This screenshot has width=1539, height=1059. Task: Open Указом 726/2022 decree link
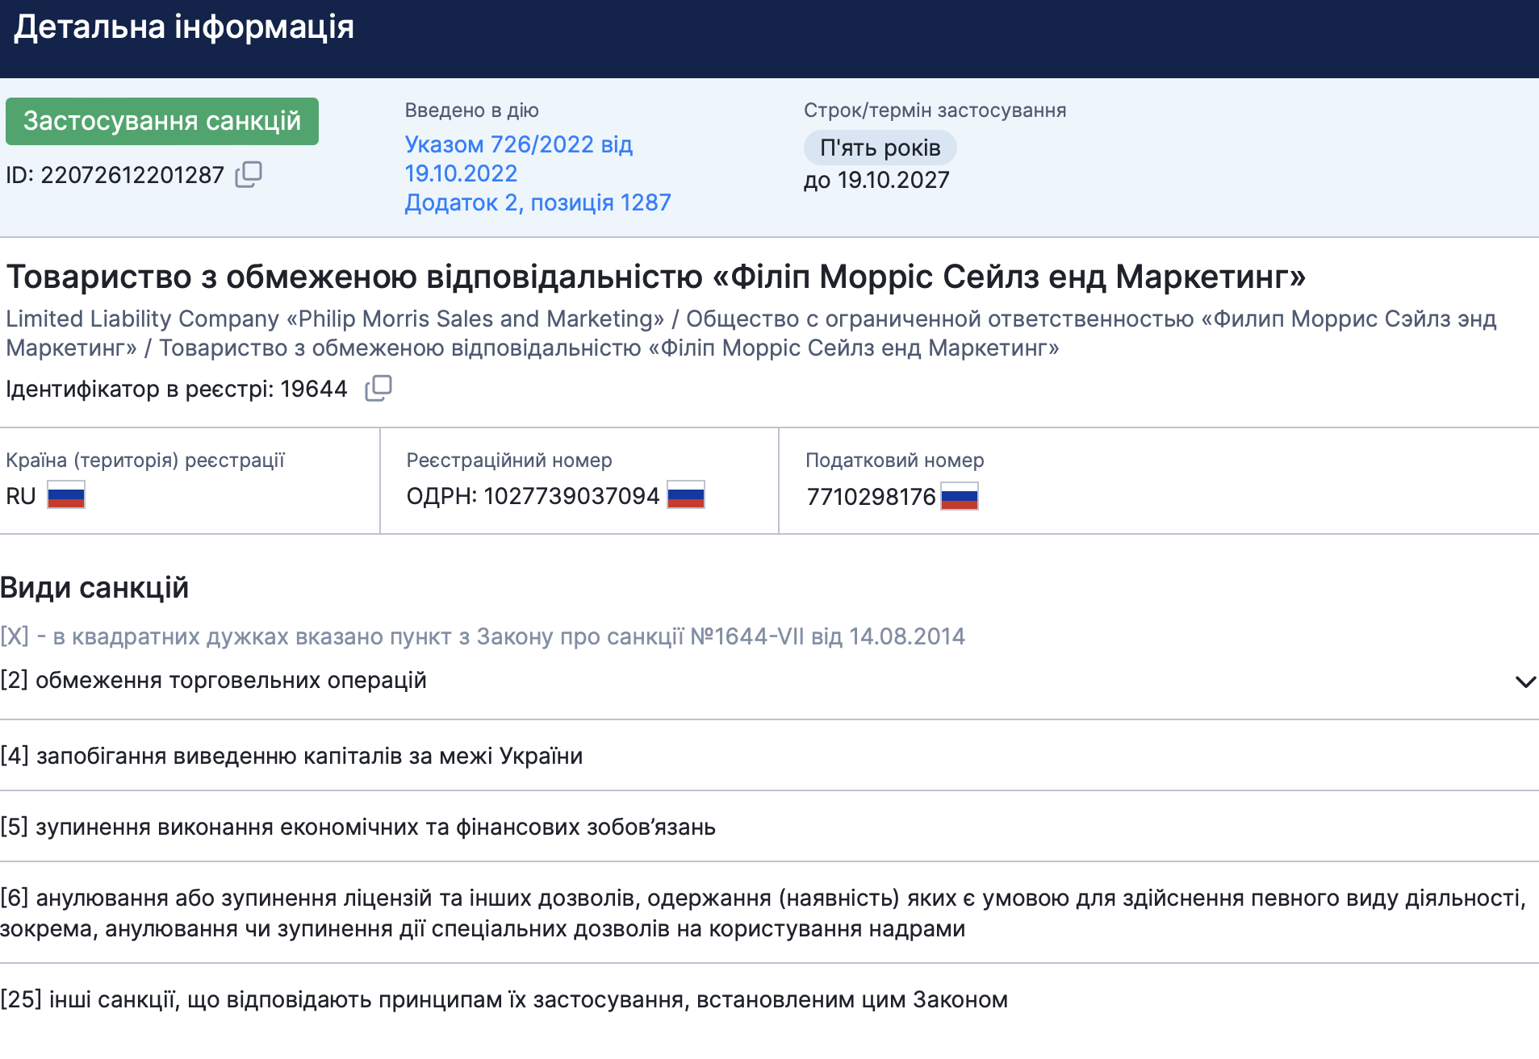(518, 159)
